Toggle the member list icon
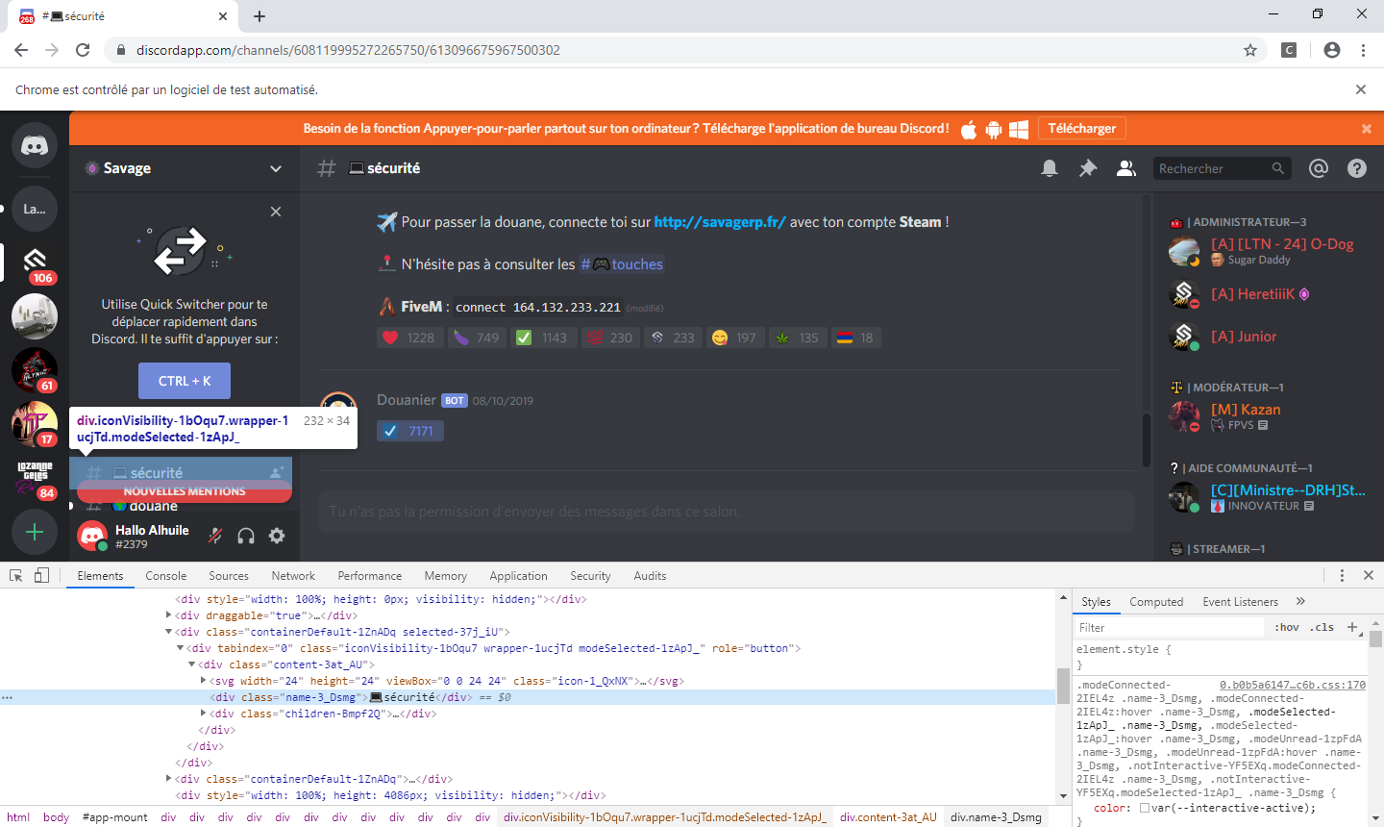 pyautogui.click(x=1125, y=168)
